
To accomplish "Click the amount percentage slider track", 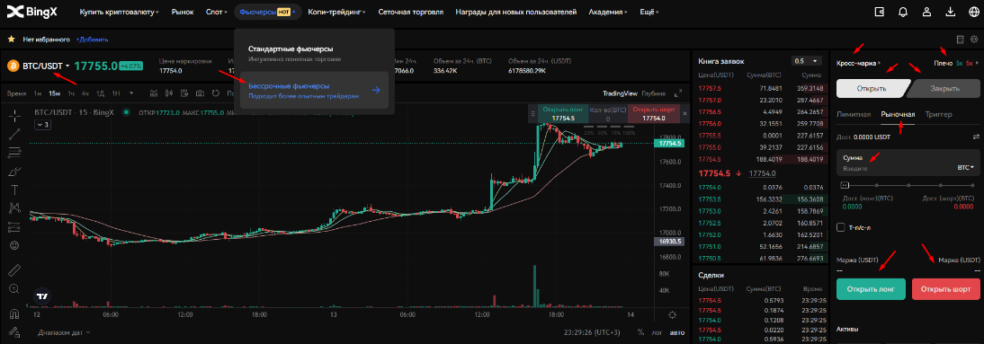I will point(908,185).
